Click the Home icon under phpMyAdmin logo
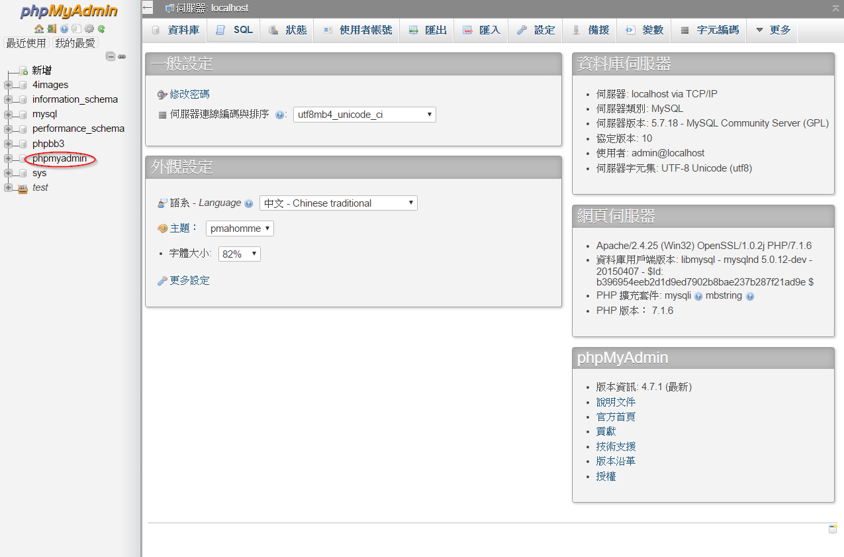The image size is (844, 557). 39,29
